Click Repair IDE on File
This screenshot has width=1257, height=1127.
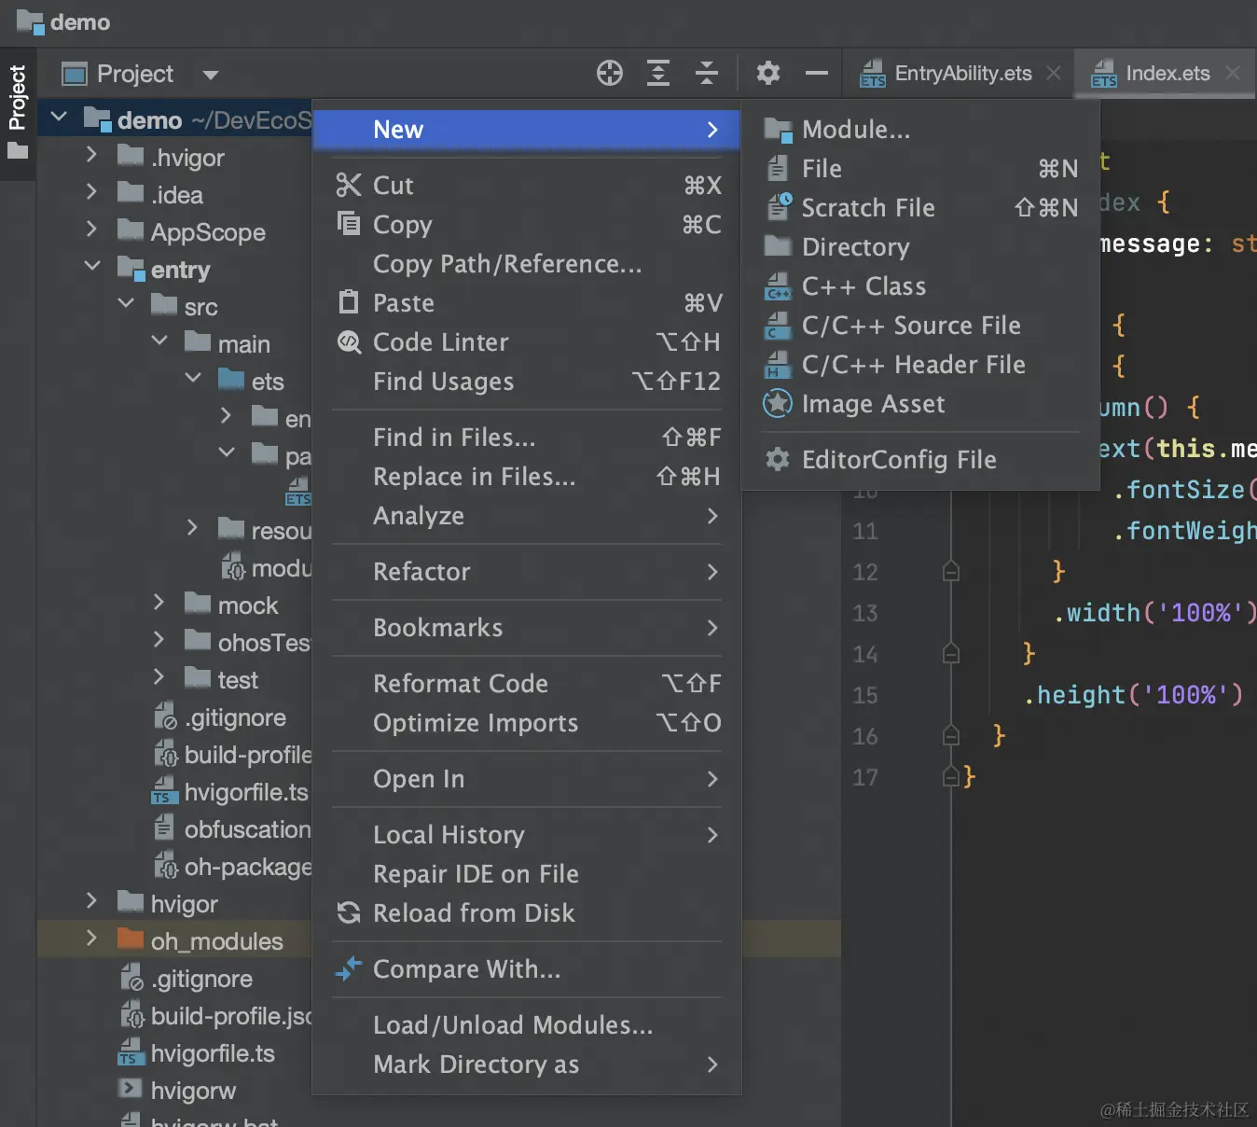click(527, 874)
